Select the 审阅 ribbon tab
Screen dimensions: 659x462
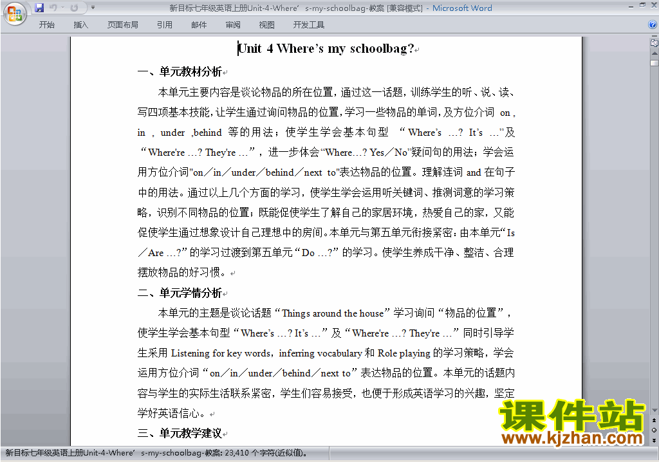point(233,25)
